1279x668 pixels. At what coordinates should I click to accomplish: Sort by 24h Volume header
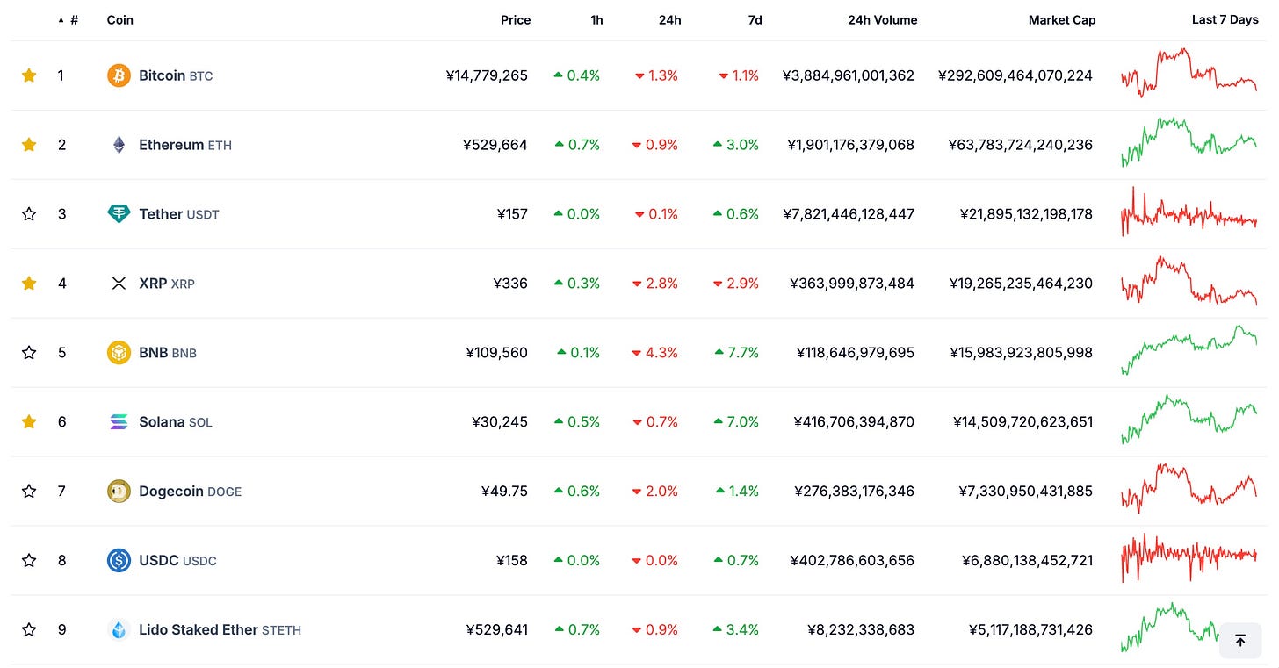(x=882, y=20)
